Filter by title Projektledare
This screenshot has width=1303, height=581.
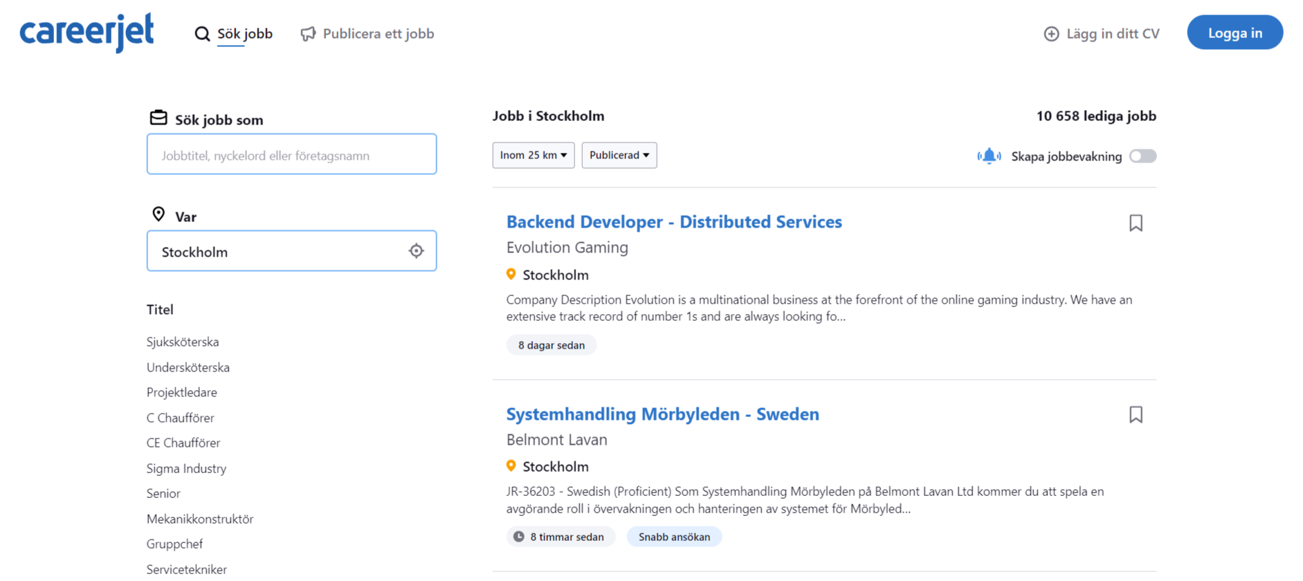[x=182, y=392]
